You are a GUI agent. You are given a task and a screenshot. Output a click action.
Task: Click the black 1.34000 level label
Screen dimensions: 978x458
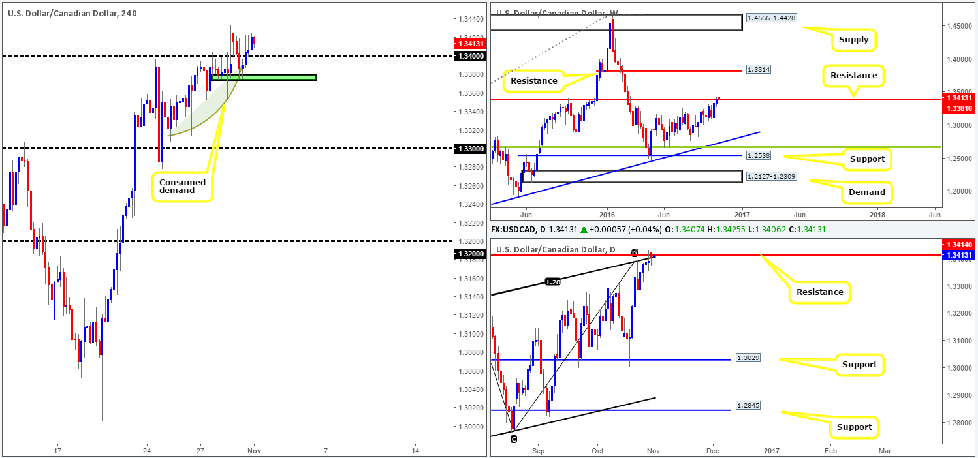[x=470, y=56]
